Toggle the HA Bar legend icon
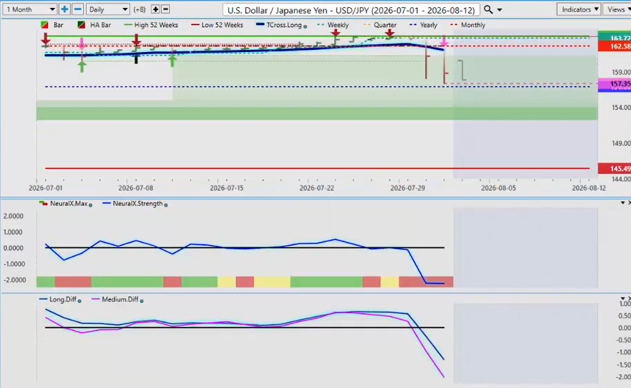Viewport: 631px width, 388px height. (x=81, y=25)
